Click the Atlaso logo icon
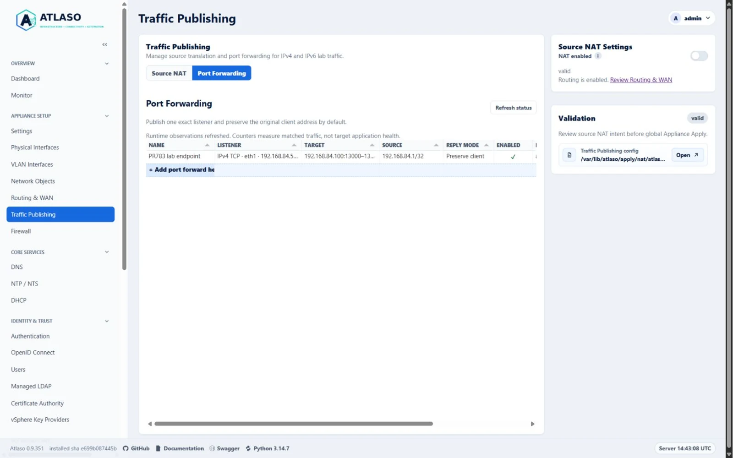 click(x=26, y=20)
